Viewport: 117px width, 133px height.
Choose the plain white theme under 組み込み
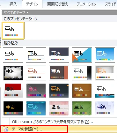click(13, 55)
